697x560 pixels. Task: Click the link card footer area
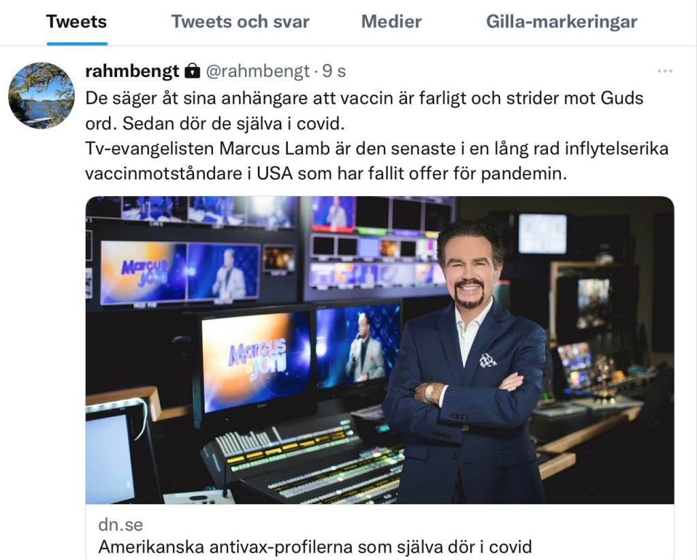tap(380, 532)
